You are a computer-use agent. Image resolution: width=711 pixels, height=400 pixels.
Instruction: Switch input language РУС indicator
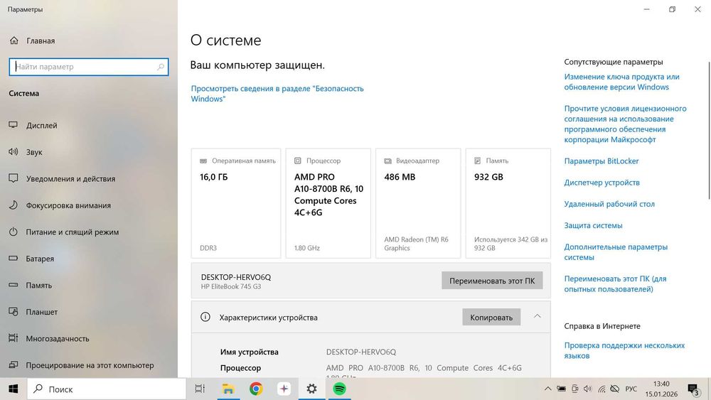(x=631, y=389)
